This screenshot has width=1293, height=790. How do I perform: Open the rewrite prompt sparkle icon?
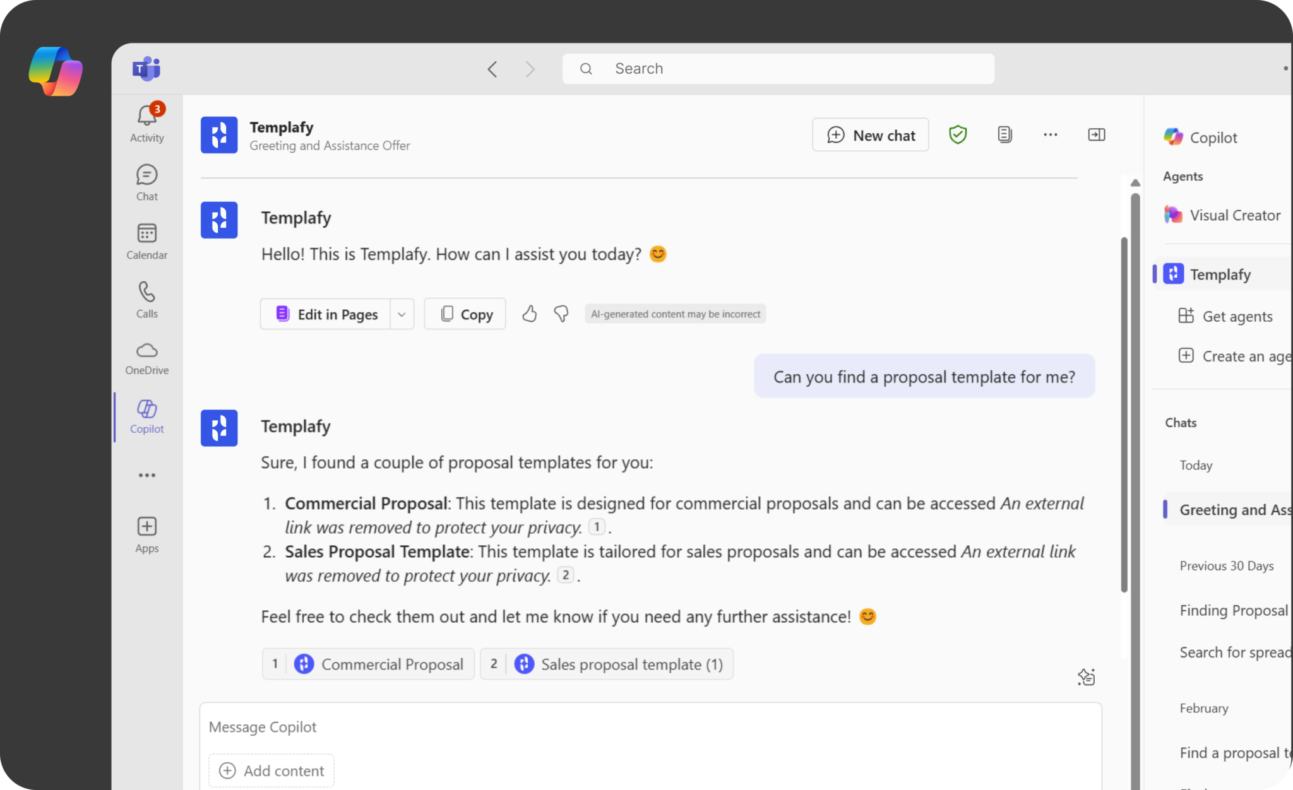[x=1087, y=677]
